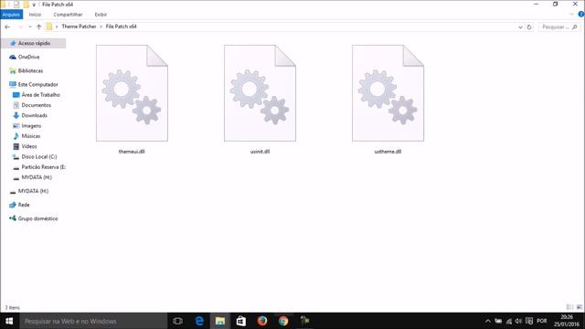Open Músicas folder in sidebar
Image resolution: width=585 pixels, height=329 pixels.
[30, 136]
